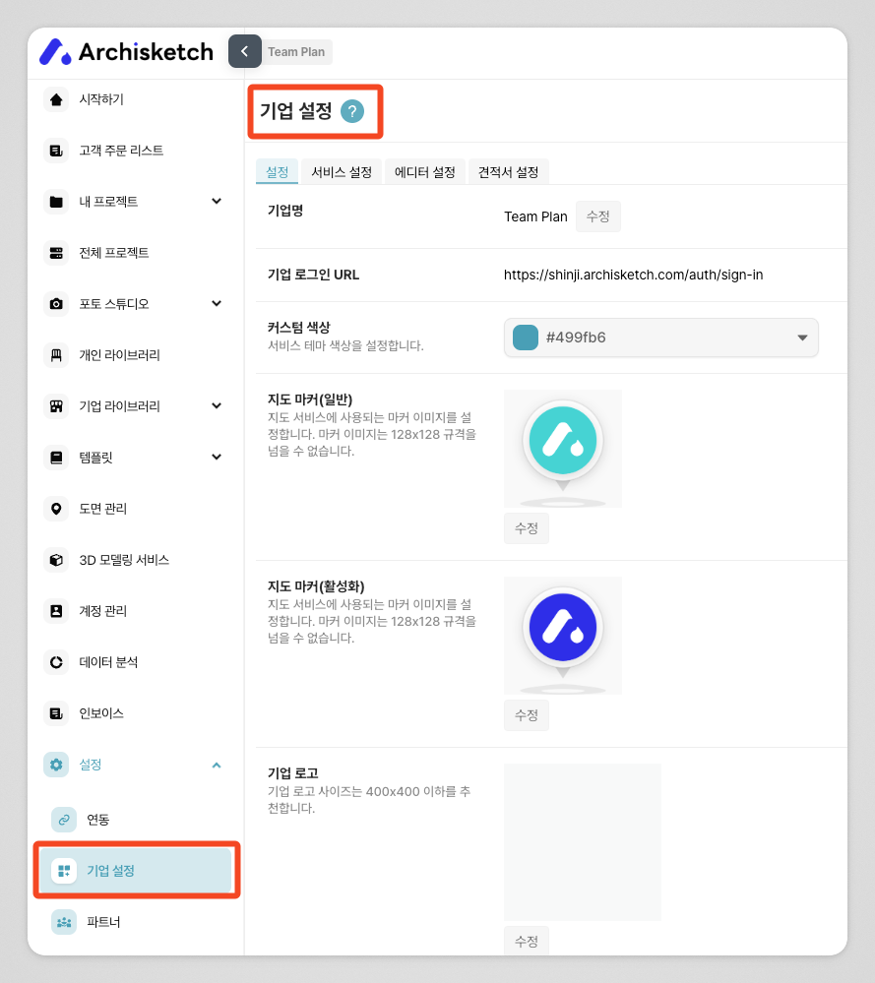The width and height of the screenshot is (875, 983).
Task: Select 기업 설정 submenu item
Action: 136,871
